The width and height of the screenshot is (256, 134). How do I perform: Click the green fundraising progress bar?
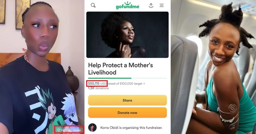[110, 78]
